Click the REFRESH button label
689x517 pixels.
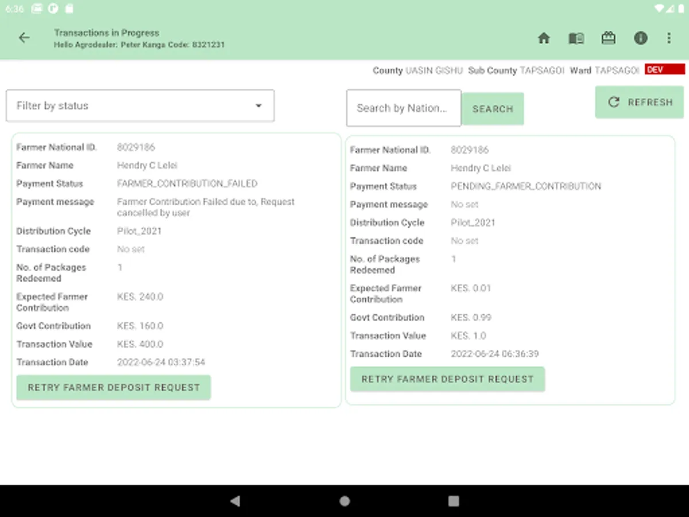click(x=650, y=102)
